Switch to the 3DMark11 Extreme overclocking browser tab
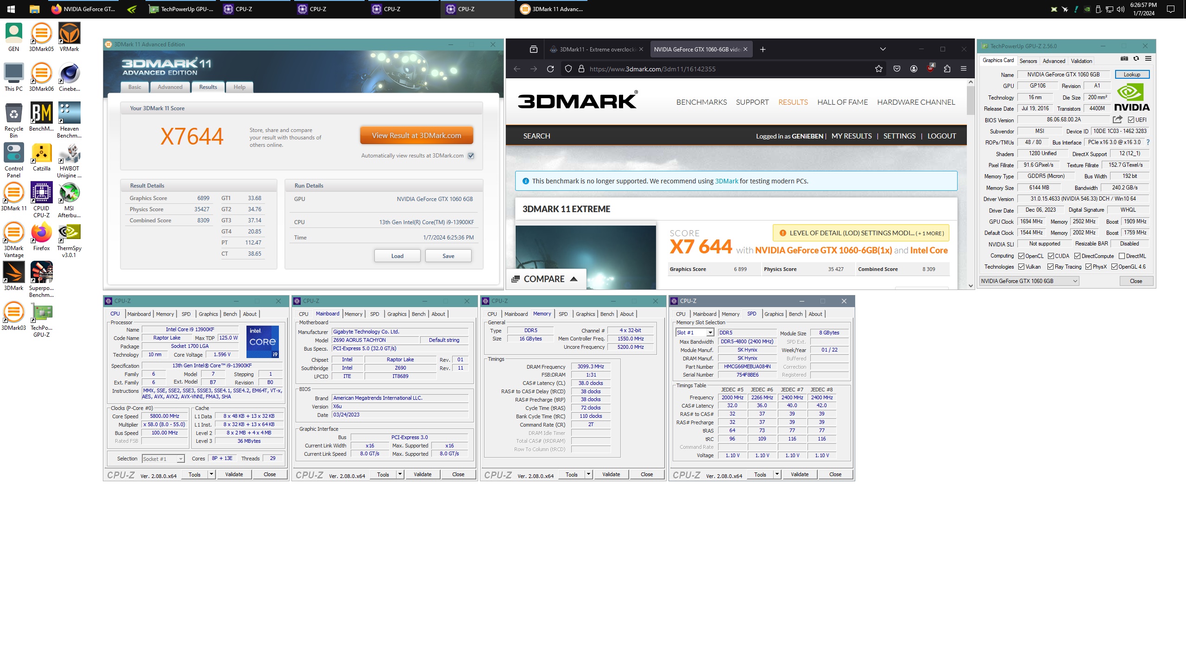This screenshot has height=667, width=1186. (x=597, y=49)
